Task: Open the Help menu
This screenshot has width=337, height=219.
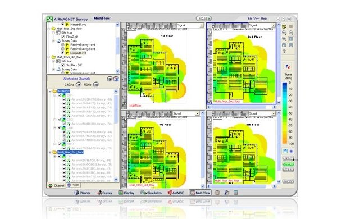Action: [264, 19]
